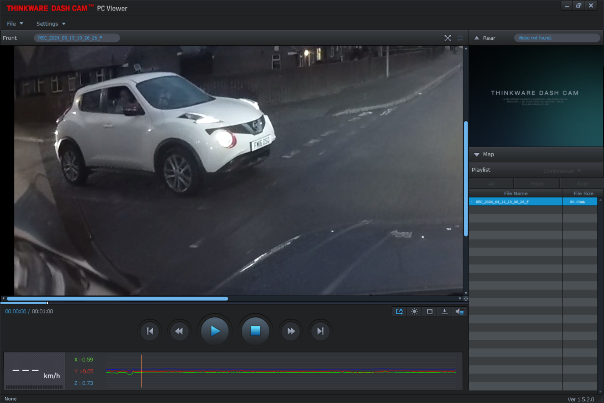This screenshot has height=403, width=604.
Task: Click the front video full-screen expand icon
Action: (x=448, y=38)
